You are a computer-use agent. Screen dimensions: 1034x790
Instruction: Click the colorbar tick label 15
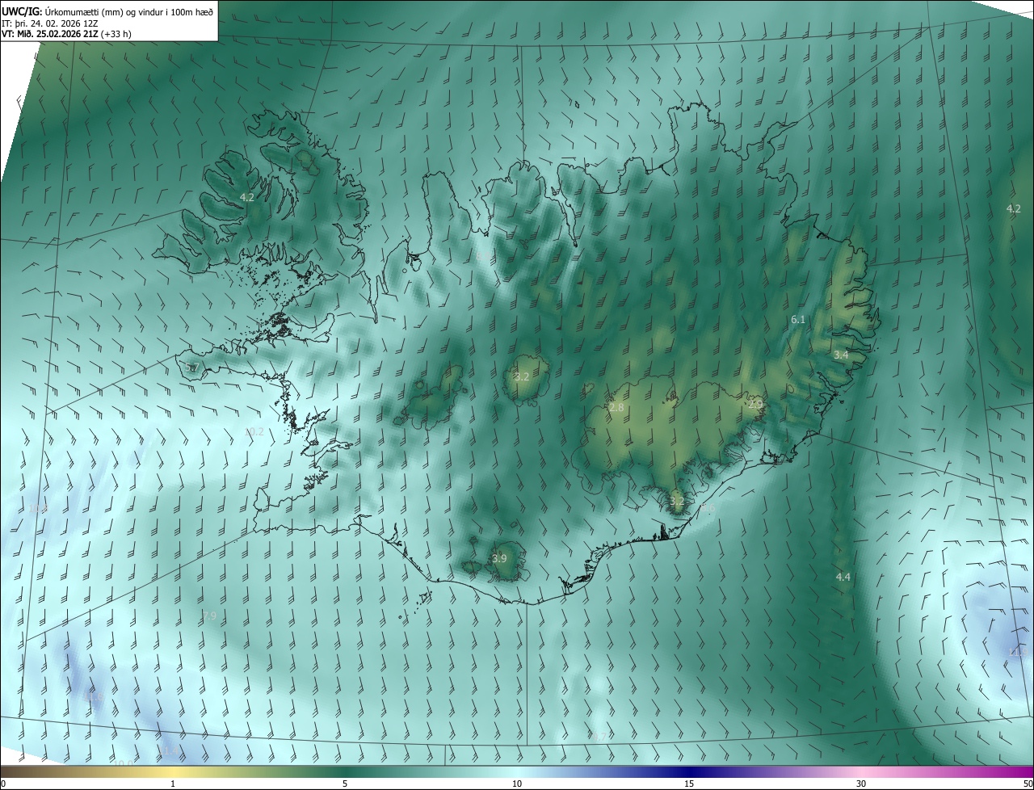coord(689,784)
